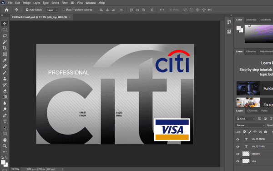273x171 pixels.
Task: Open the Image menu
Action: (27, 3)
